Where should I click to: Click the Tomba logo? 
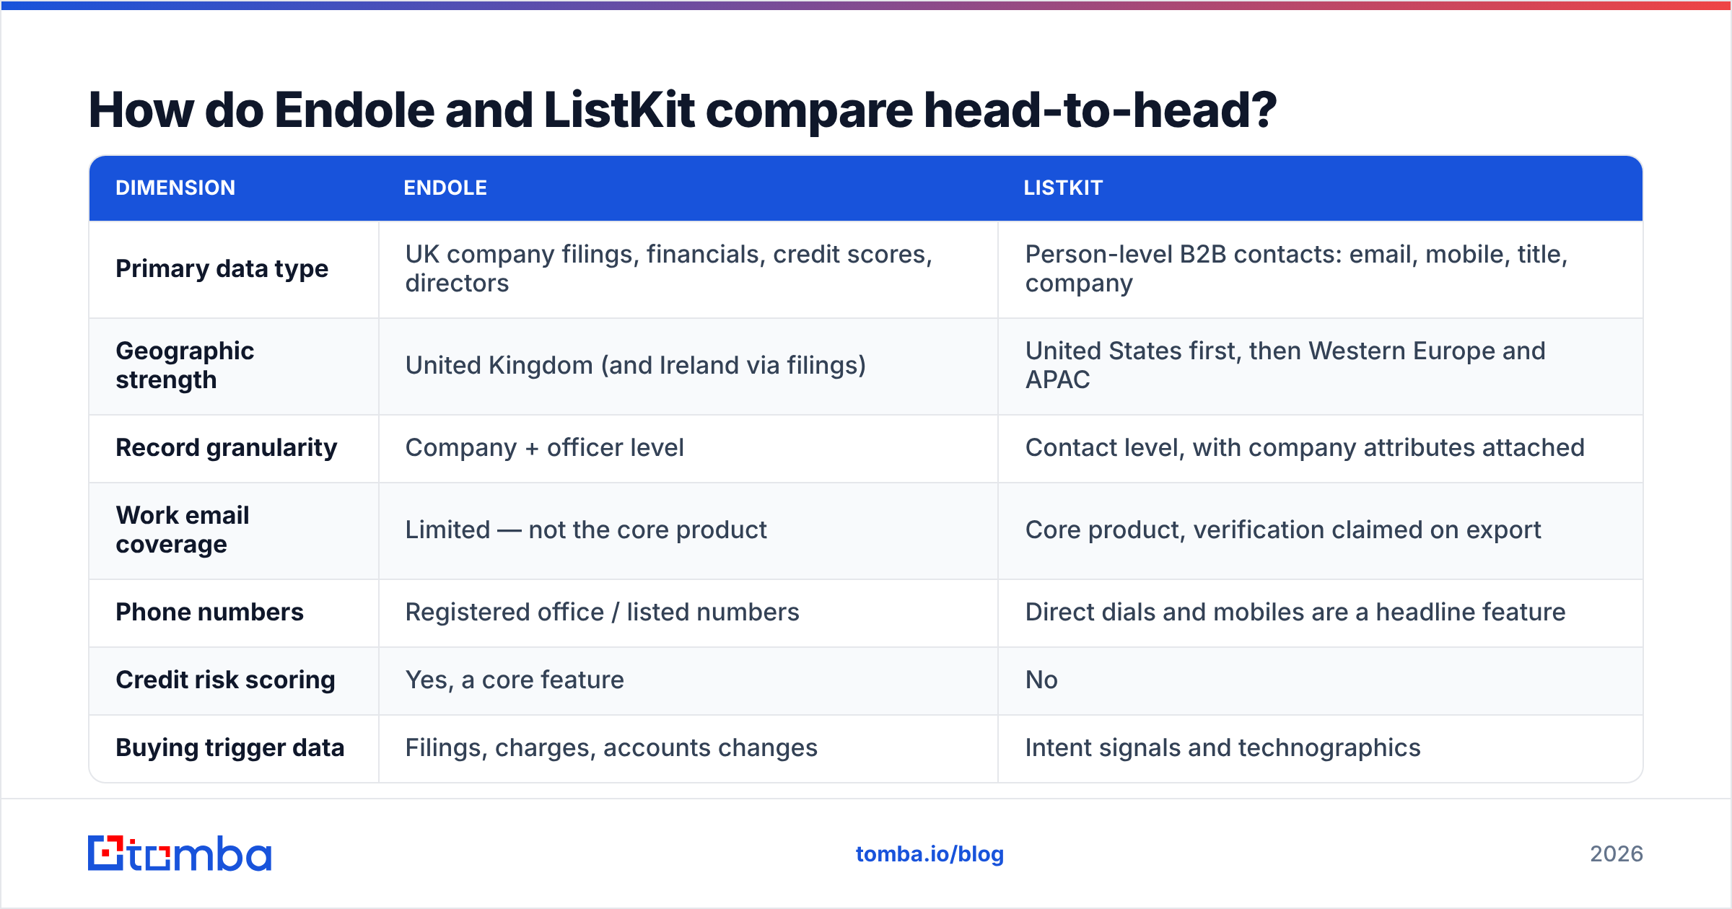pos(180,853)
